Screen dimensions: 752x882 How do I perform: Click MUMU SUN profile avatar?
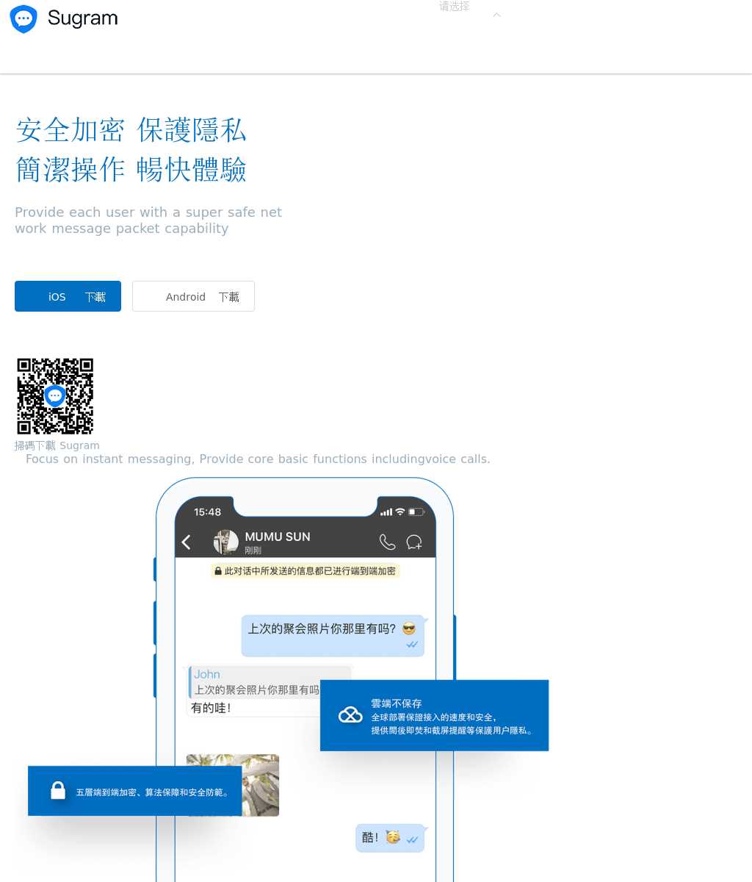click(x=225, y=542)
